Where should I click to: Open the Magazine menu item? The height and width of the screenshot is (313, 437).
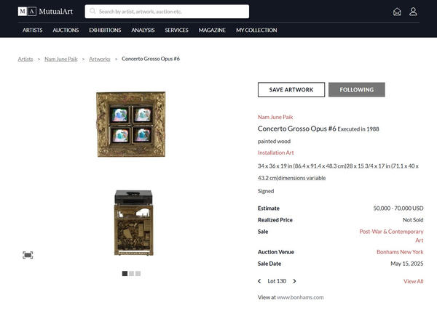[x=212, y=30]
